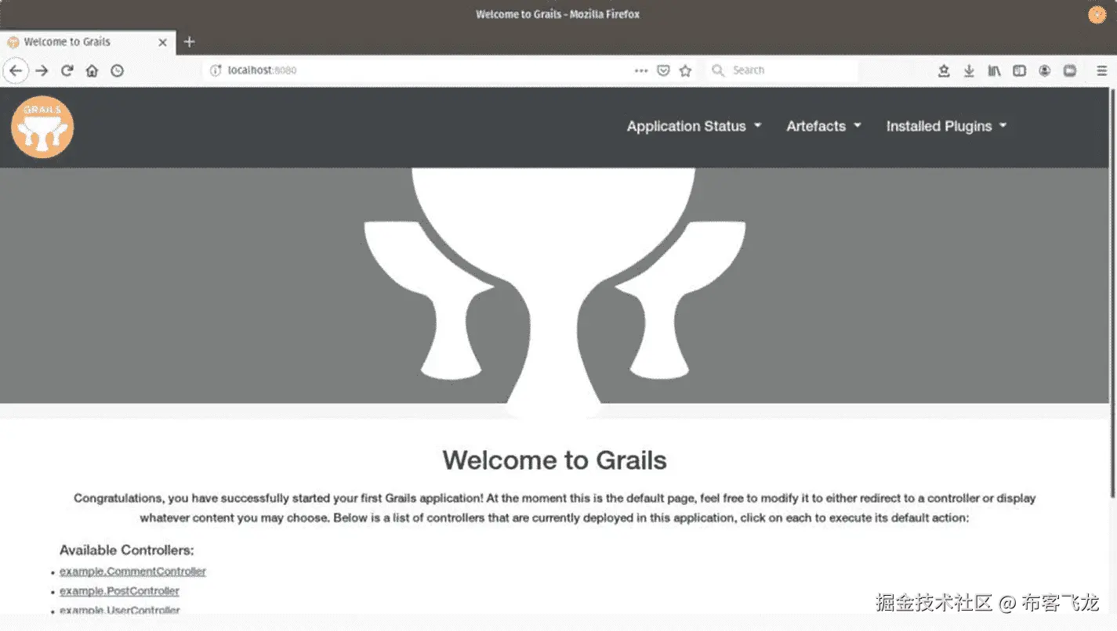Open the page actions three-dot menu

[641, 70]
